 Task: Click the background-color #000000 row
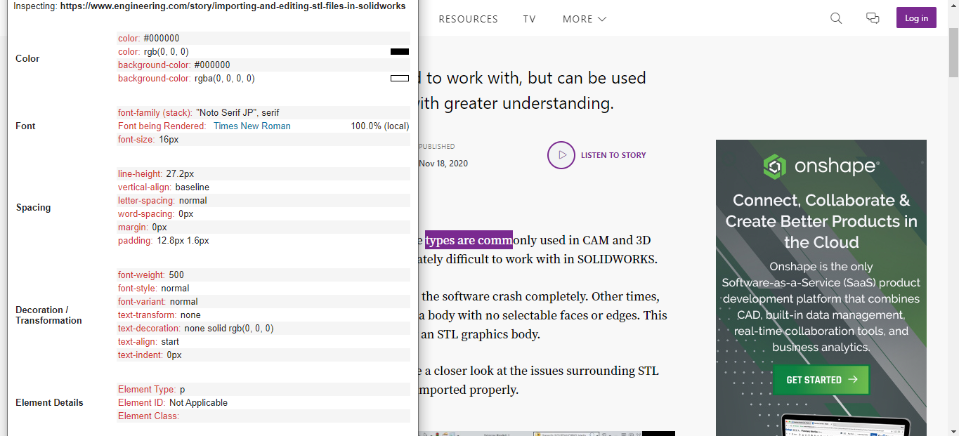[x=263, y=65]
